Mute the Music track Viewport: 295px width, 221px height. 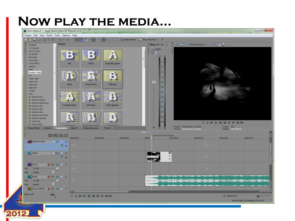pyautogui.click(x=62, y=177)
